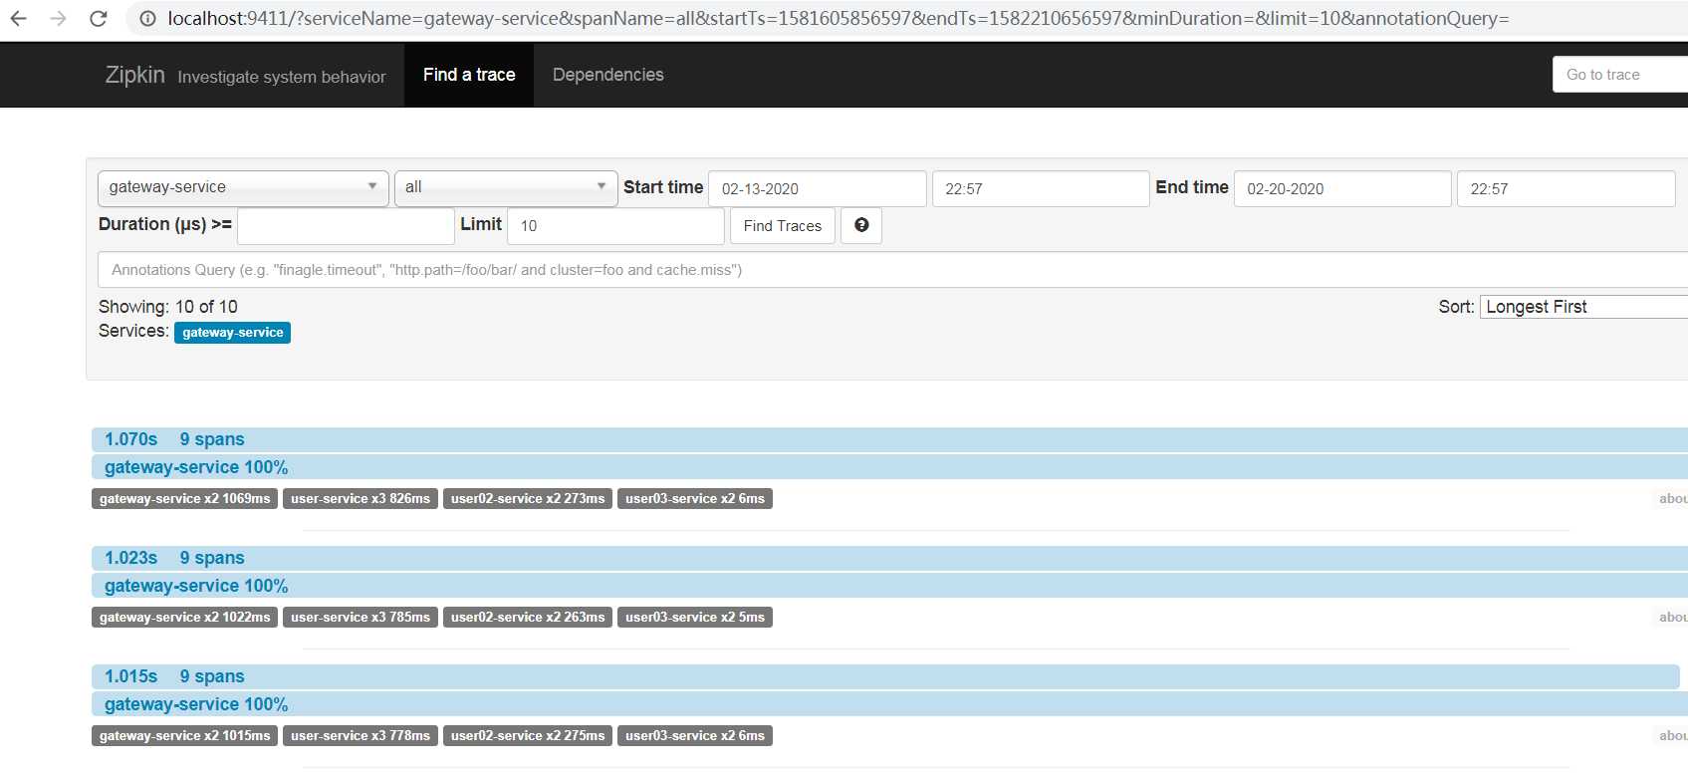Click the Showing: 10 of 10 text
1688x778 pixels.
(x=168, y=307)
